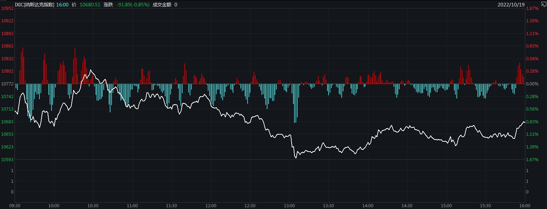This screenshot has width=547, height=209.
Task: Select the 10:30 marker on time axis
Action: tap(93, 205)
